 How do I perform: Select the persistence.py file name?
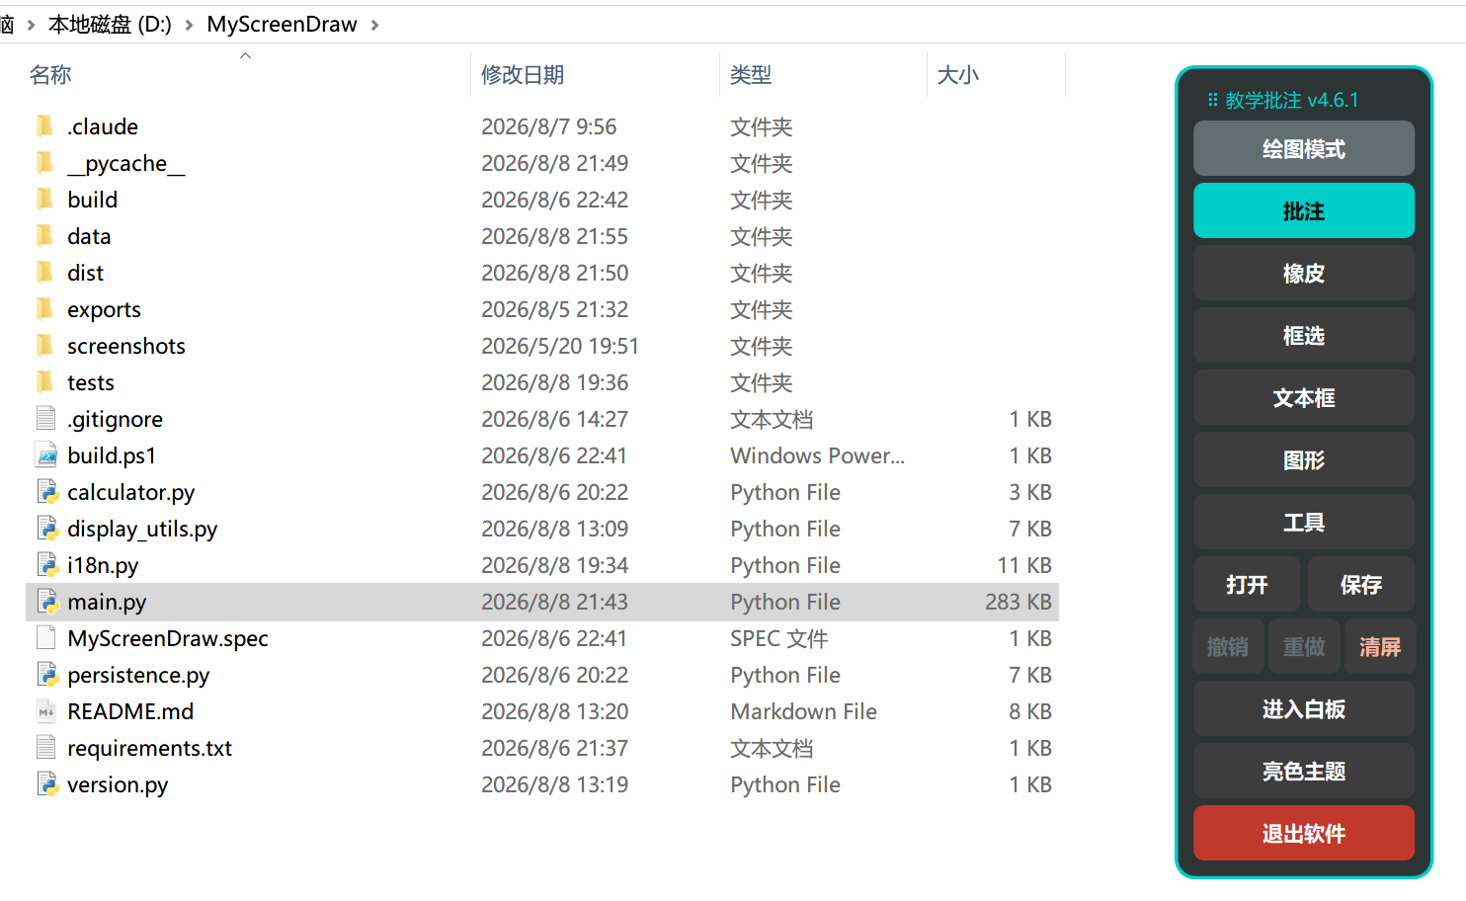tap(138, 675)
